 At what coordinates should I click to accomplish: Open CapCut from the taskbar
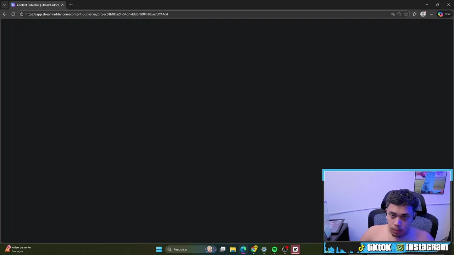(295, 249)
